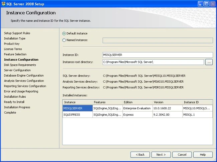217x162 pixels.
Task: Click the Named instance text field
Action: click(x=158, y=40)
